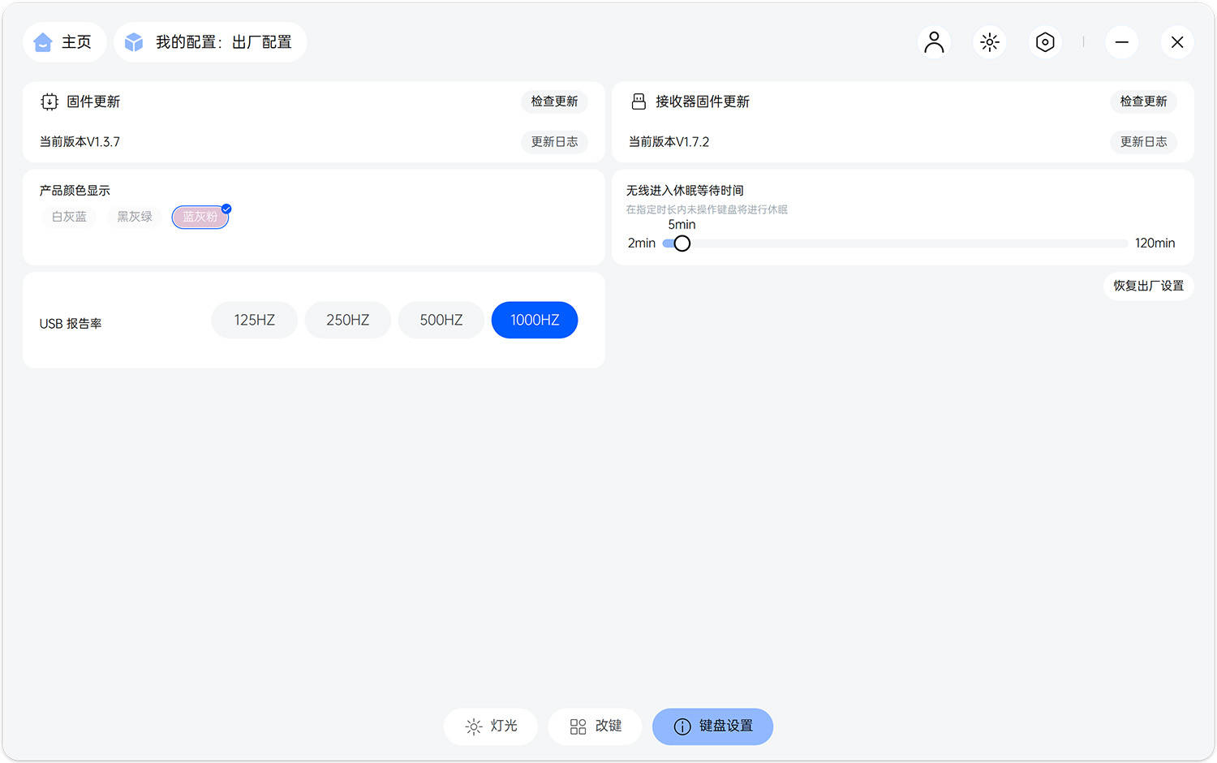Click 恢复出厂设置 button
Viewport: 1217px width, 763px height.
(1149, 286)
